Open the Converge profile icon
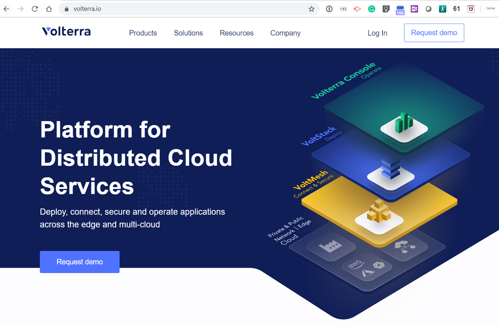The image size is (499, 326). point(491,8)
